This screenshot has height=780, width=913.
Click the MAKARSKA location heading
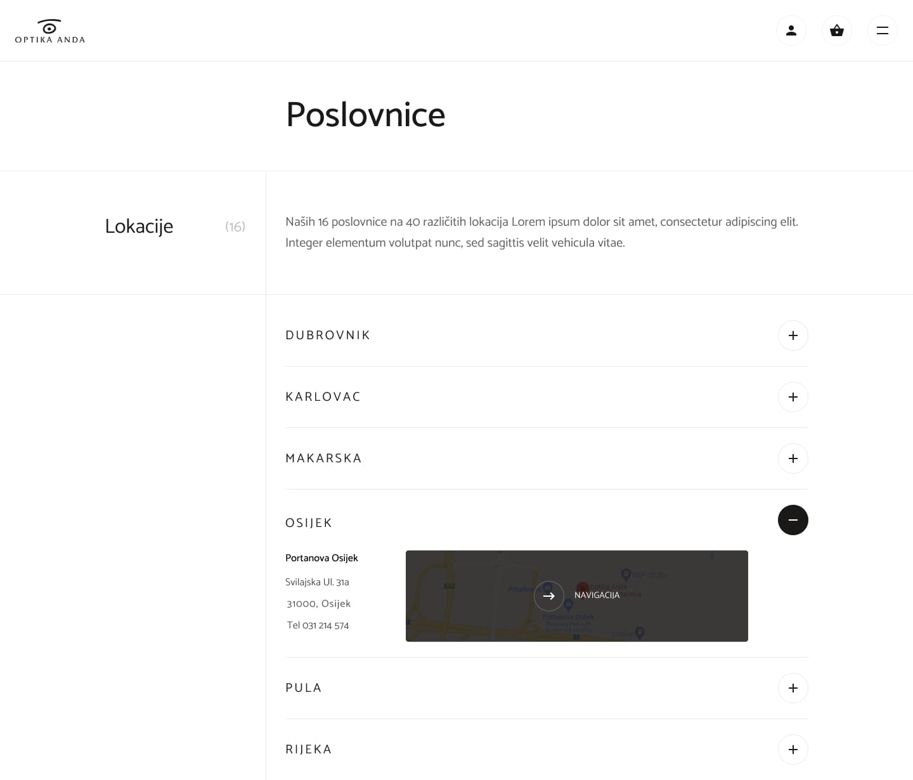tap(323, 458)
